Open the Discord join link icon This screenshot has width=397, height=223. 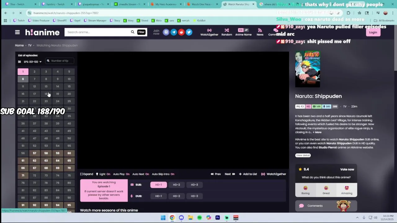[x=166, y=32]
